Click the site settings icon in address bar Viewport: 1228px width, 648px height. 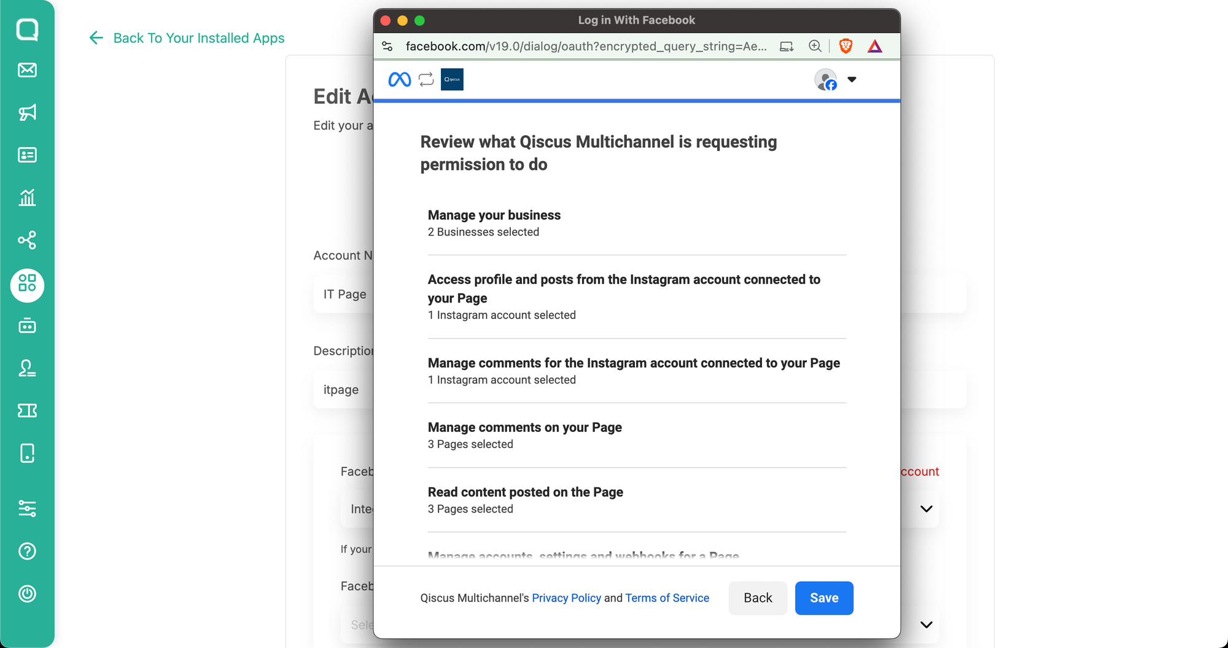click(387, 46)
